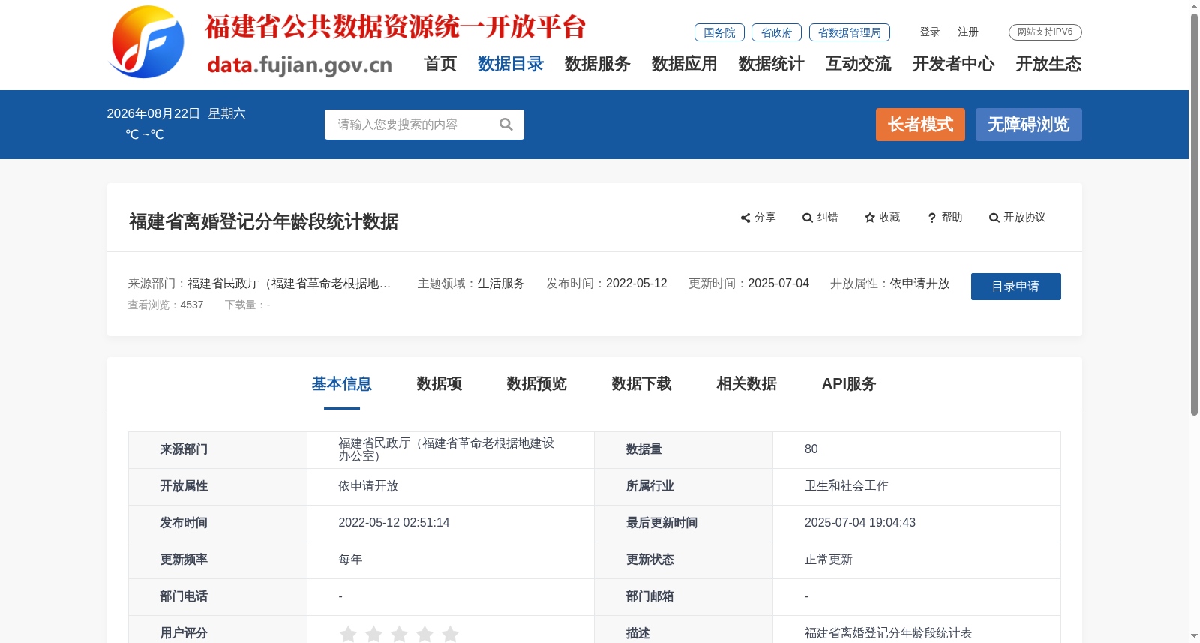Click the 目录申请 button

coord(1016,287)
